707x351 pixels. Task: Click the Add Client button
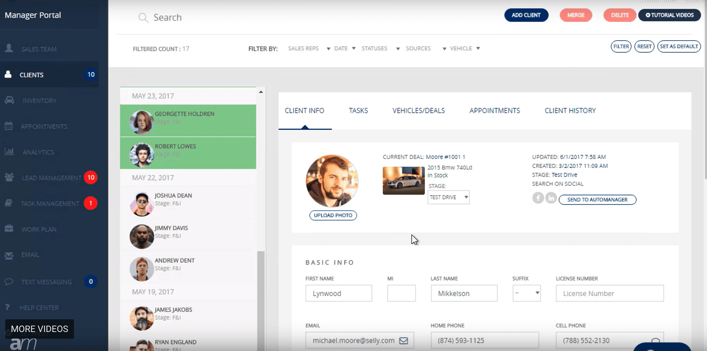click(x=526, y=15)
